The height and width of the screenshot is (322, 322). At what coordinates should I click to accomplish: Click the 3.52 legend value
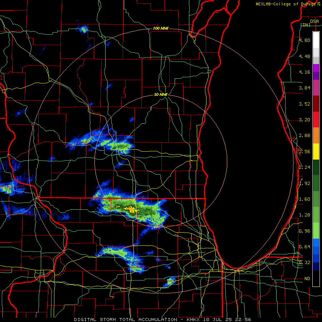pos(304,104)
